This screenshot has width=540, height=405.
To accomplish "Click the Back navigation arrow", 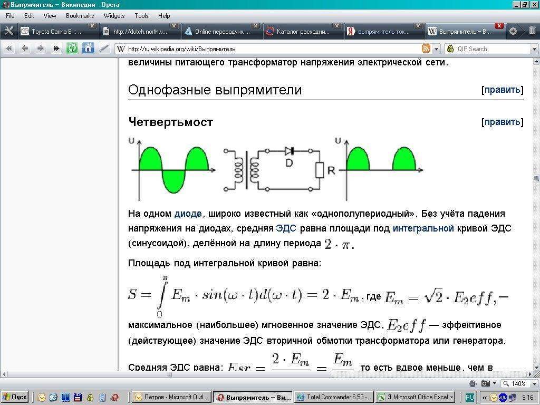I will pyautogui.click(x=25, y=49).
